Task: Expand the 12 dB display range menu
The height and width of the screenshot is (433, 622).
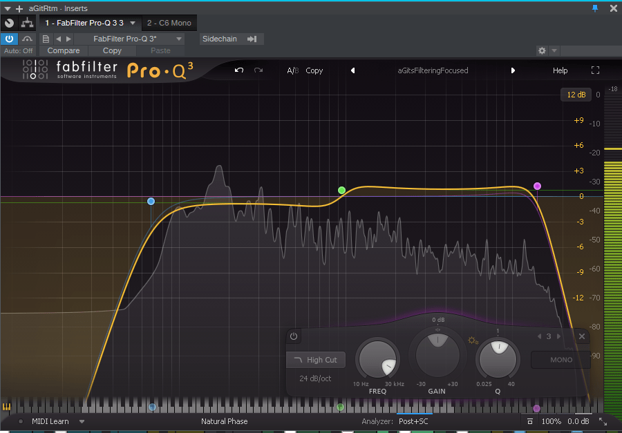Action: [576, 95]
